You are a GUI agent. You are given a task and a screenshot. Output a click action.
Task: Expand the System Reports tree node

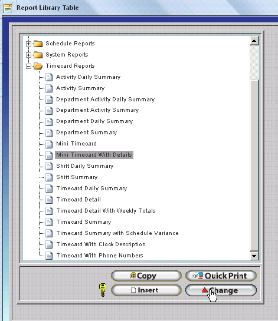click(x=29, y=55)
